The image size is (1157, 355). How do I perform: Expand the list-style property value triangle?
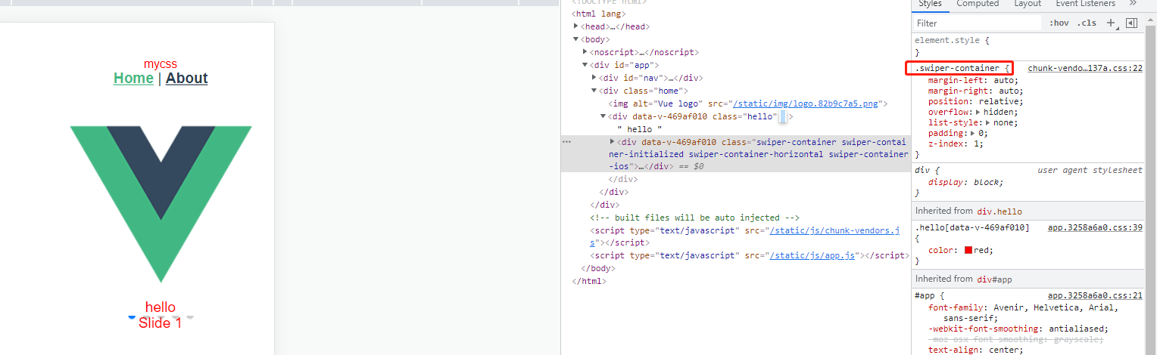[988, 122]
